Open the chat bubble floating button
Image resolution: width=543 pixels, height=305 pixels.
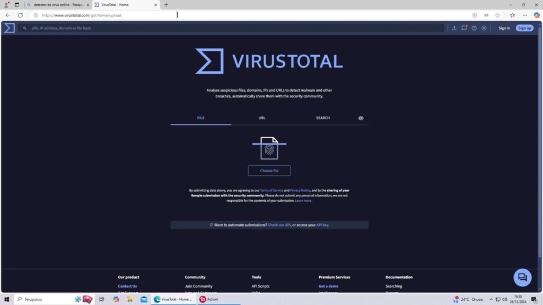pos(522,277)
